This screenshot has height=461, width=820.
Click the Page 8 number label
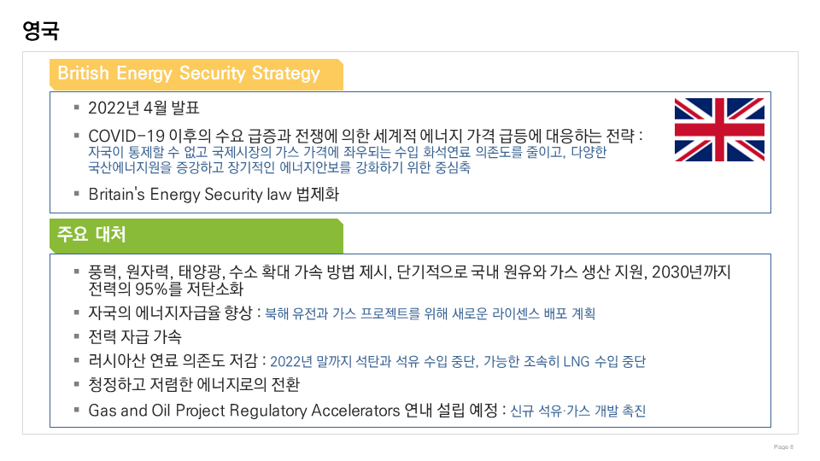[x=783, y=446]
